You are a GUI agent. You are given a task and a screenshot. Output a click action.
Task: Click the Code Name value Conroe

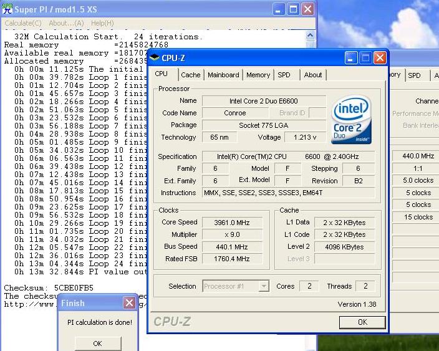(x=235, y=113)
